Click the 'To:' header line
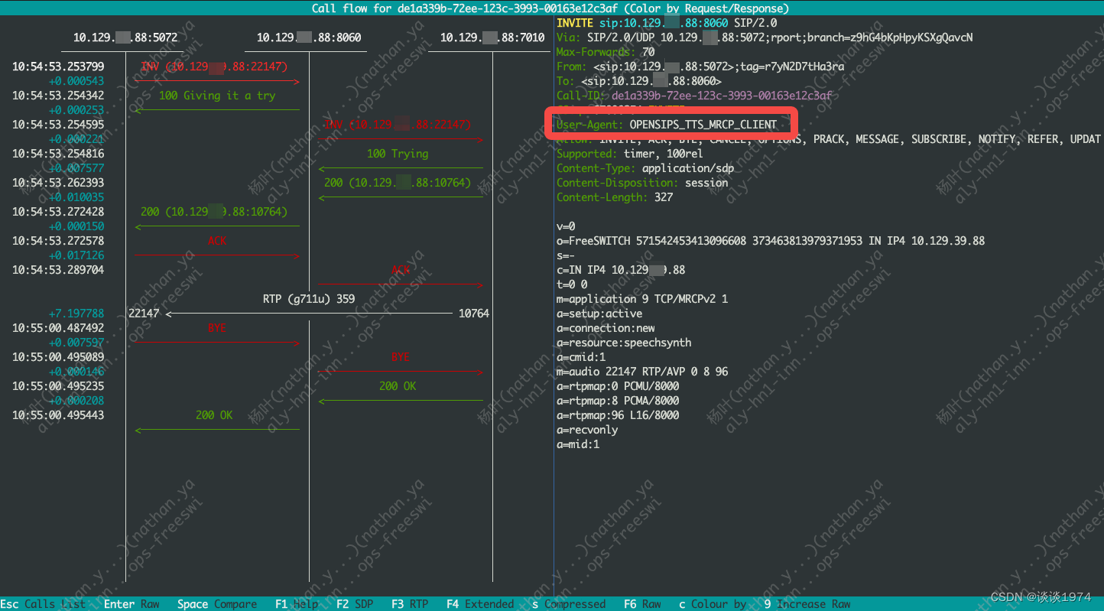 click(639, 81)
